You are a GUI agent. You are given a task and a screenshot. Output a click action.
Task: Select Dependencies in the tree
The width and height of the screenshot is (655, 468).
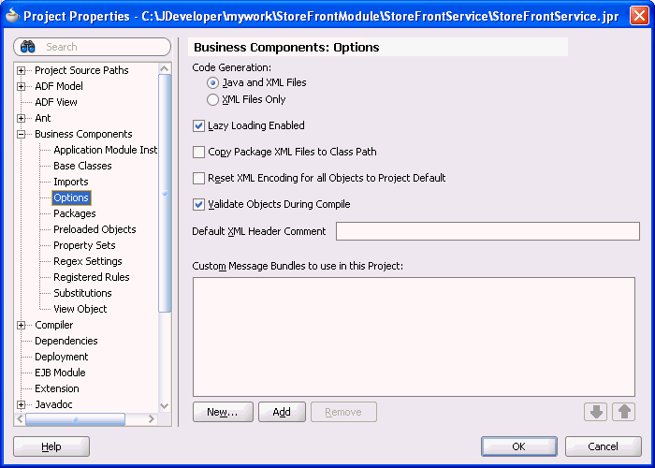66,341
